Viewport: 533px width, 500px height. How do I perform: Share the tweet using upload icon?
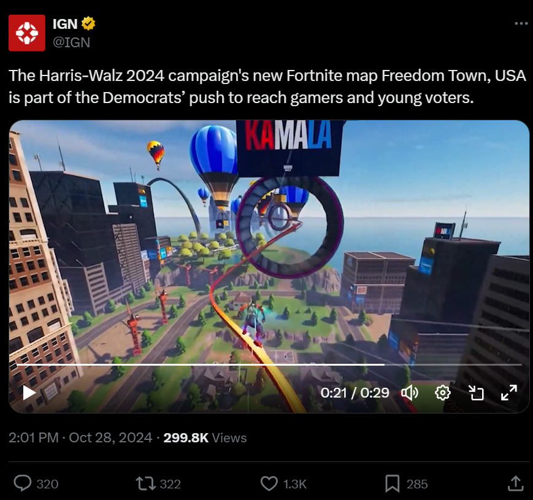pyautogui.click(x=515, y=483)
